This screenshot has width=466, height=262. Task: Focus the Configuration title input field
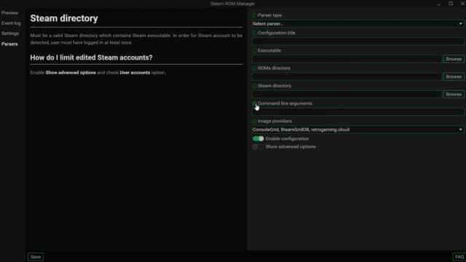[358, 41]
